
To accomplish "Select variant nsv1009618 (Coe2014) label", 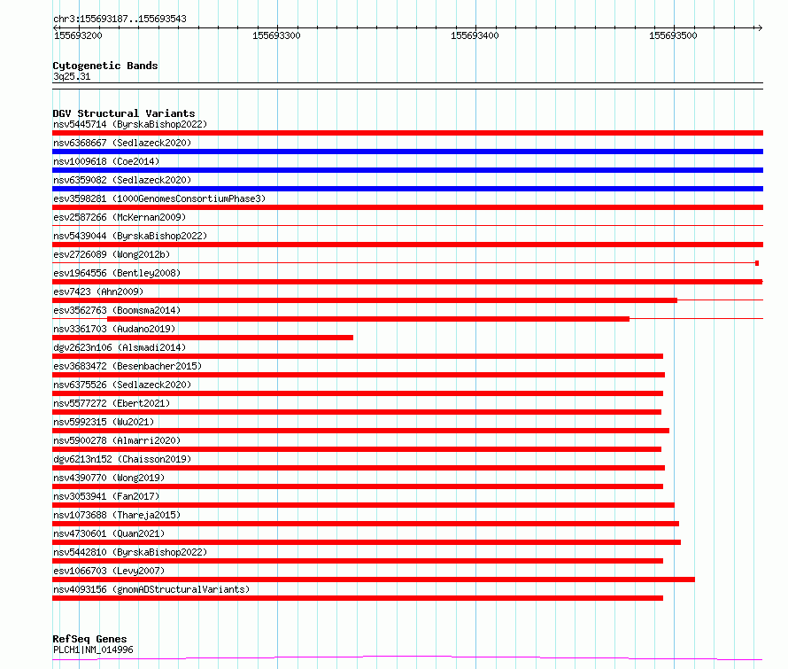I will click(x=106, y=161).
